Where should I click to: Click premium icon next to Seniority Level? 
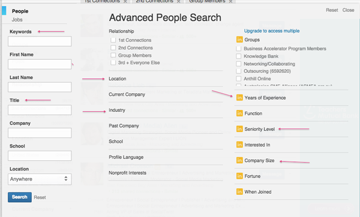239,129
